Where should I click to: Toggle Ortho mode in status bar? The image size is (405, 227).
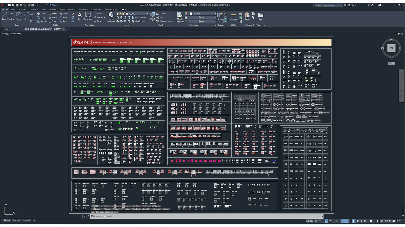(x=326, y=221)
